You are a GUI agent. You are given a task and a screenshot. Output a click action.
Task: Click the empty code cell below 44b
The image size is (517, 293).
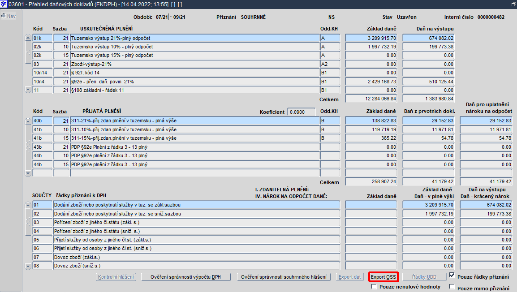[42, 172]
